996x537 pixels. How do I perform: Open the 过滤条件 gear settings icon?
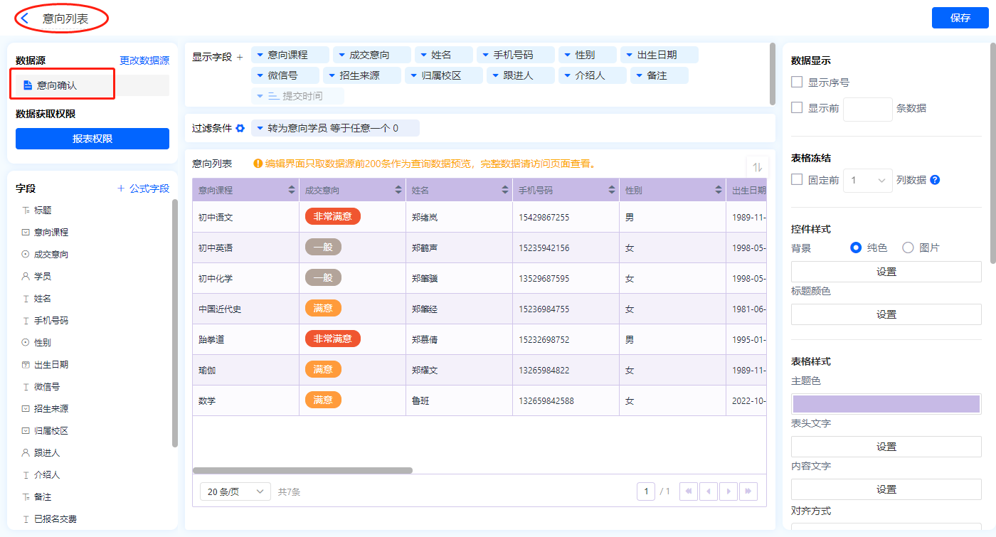(x=240, y=128)
